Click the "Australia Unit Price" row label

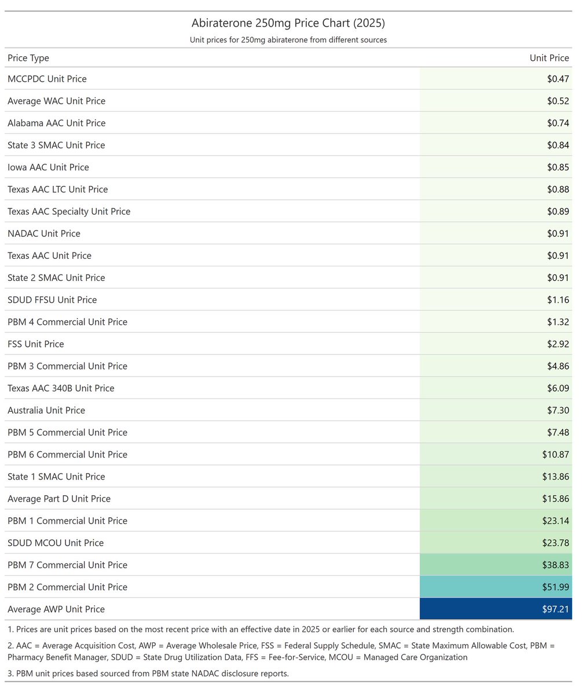pyautogui.click(x=46, y=410)
